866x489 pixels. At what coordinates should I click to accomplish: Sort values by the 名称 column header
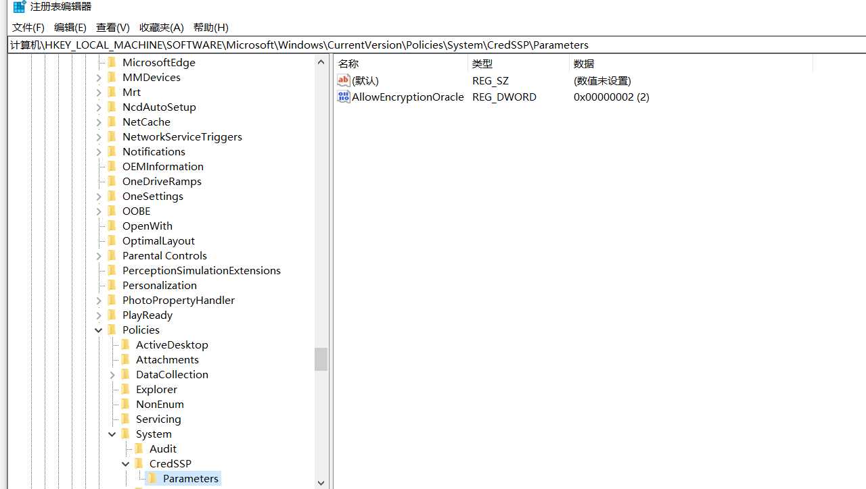401,63
